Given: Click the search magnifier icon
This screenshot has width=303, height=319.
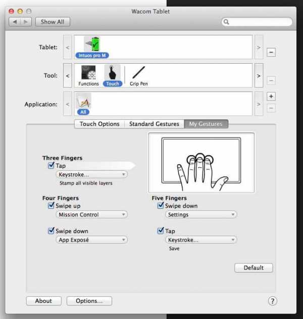Looking at the screenshot, I should 226,22.
